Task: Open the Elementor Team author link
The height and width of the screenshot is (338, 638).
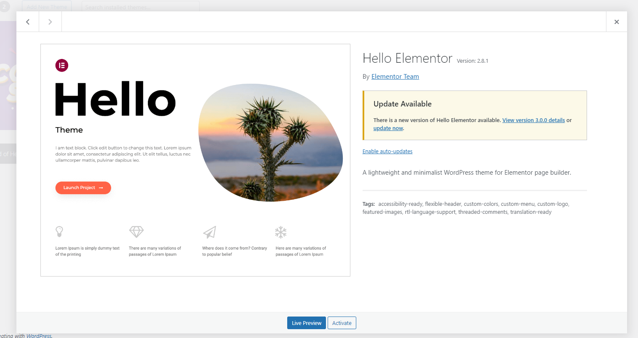Action: (x=395, y=77)
